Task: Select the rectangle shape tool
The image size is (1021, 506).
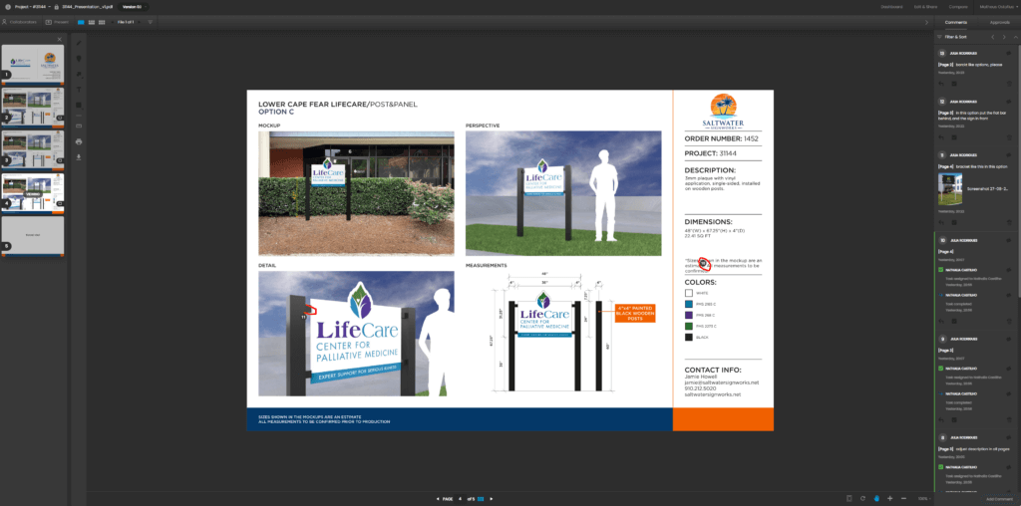Action: 79,105
